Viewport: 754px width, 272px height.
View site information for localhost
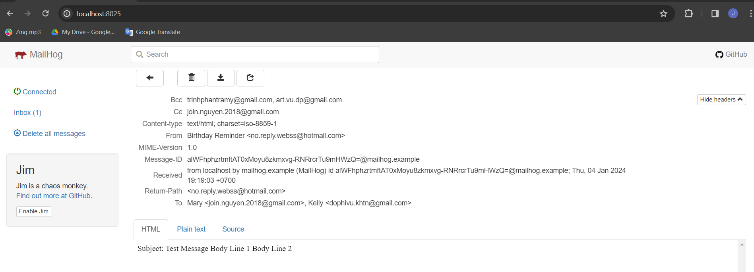pos(67,14)
